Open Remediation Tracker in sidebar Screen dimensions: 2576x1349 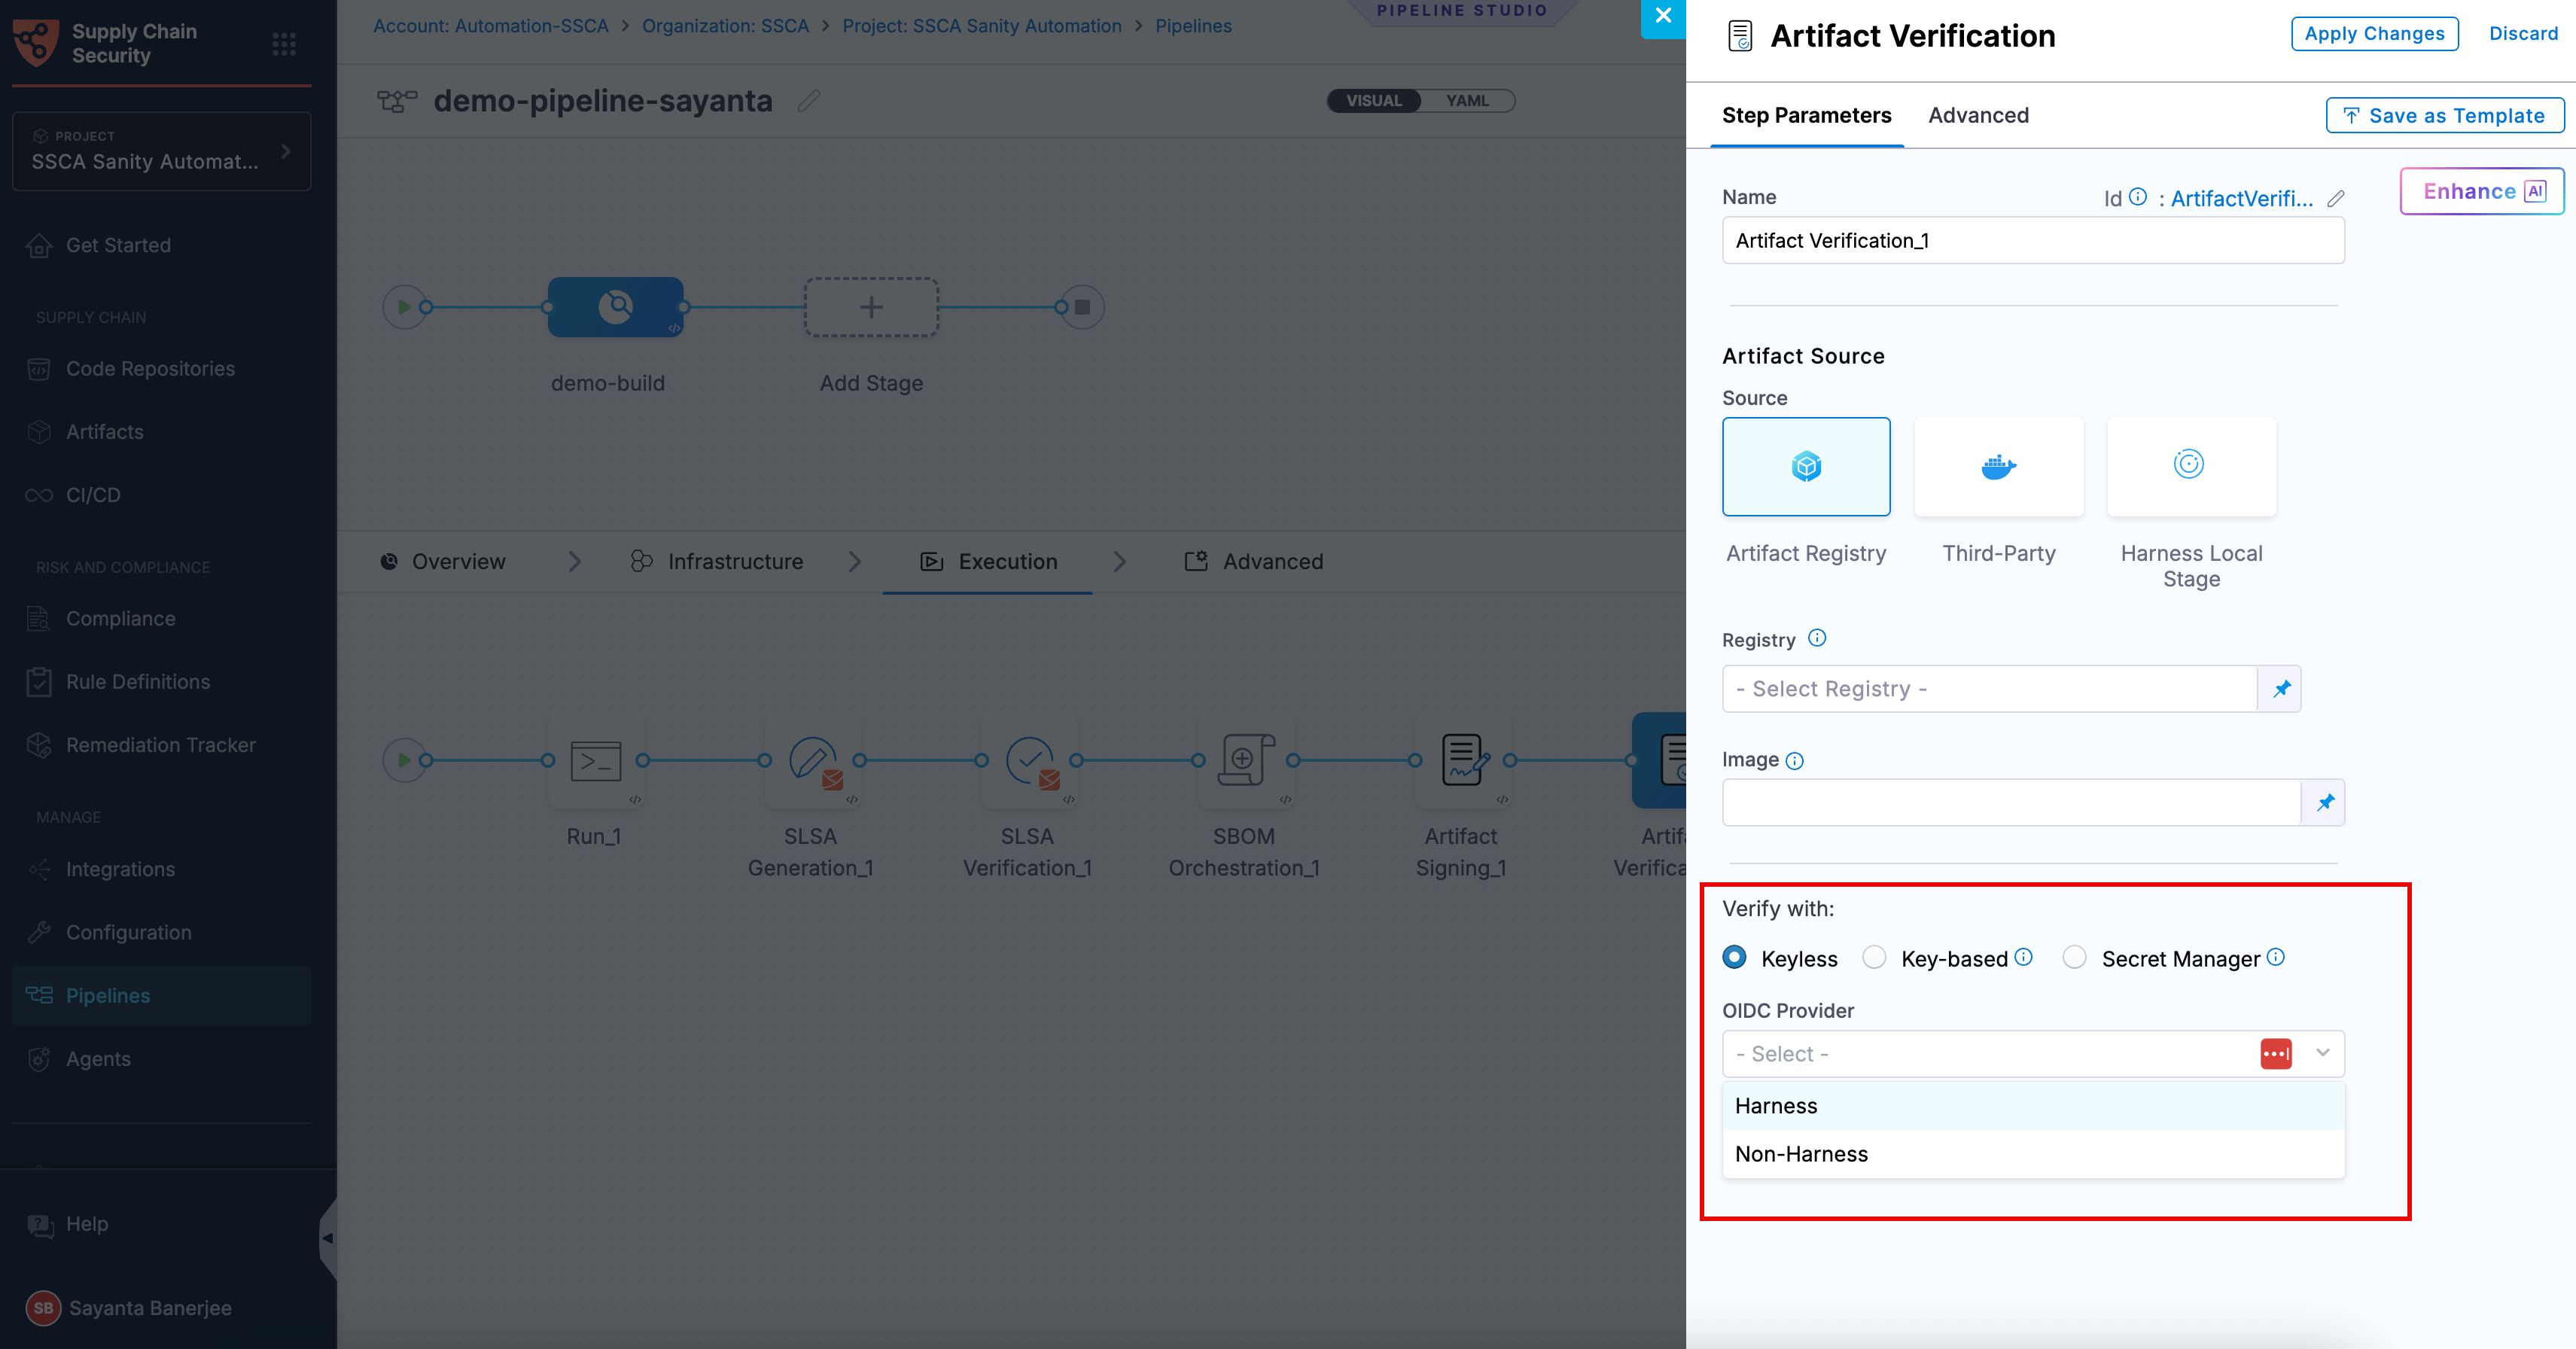tap(160, 745)
